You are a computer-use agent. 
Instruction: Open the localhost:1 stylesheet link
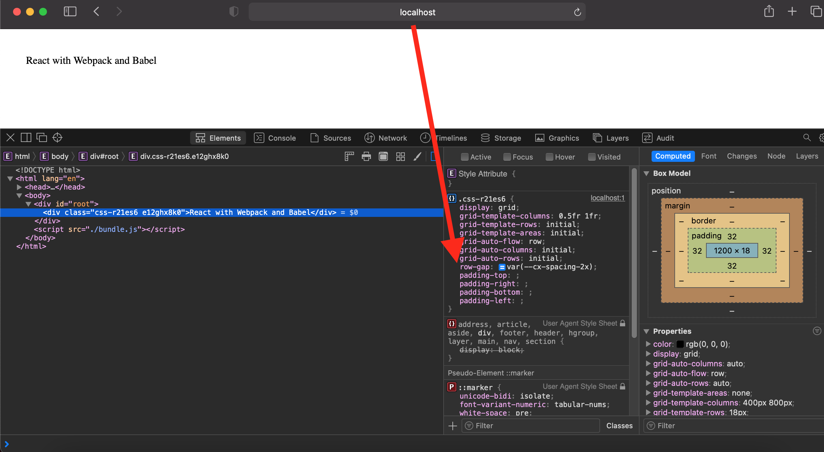(607, 198)
